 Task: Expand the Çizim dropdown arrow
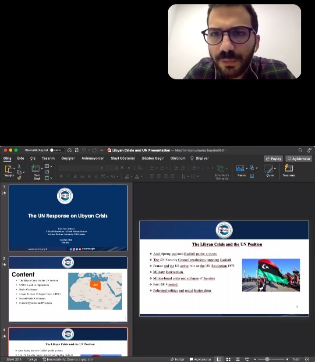275,168
